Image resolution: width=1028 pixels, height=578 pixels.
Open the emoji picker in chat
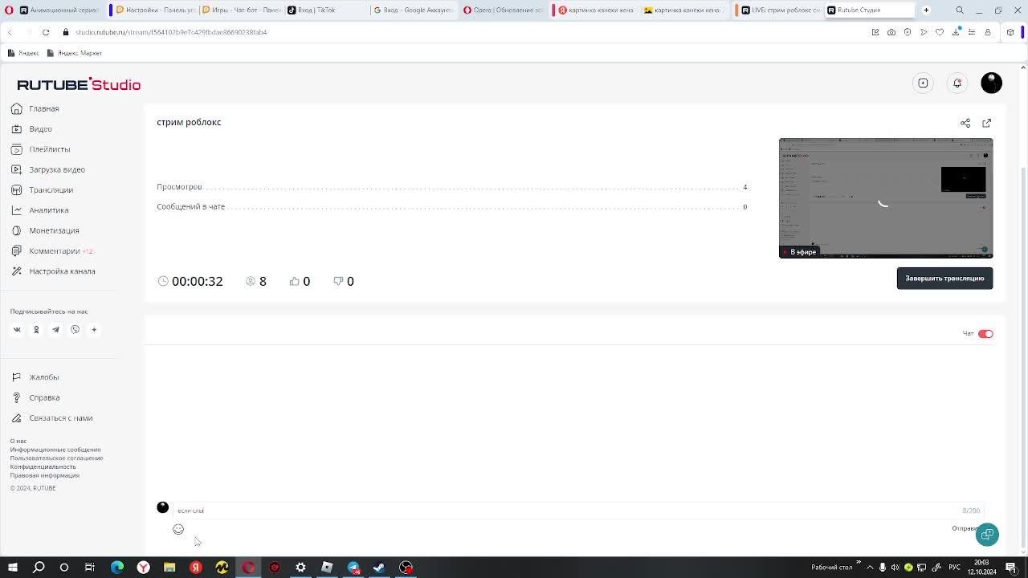pos(178,529)
